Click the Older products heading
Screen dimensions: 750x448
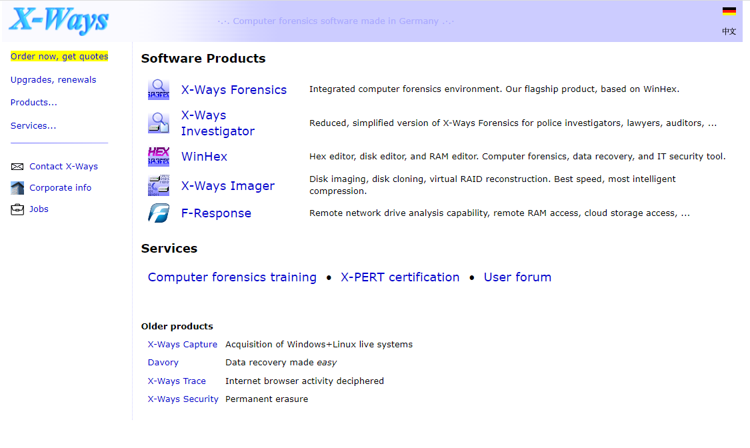177,327
